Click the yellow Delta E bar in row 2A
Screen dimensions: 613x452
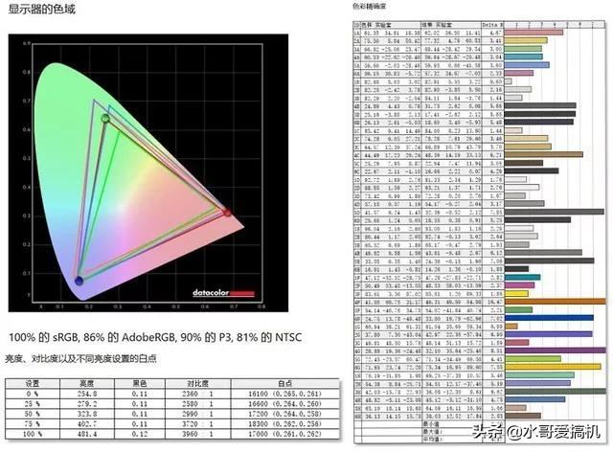pos(526,40)
